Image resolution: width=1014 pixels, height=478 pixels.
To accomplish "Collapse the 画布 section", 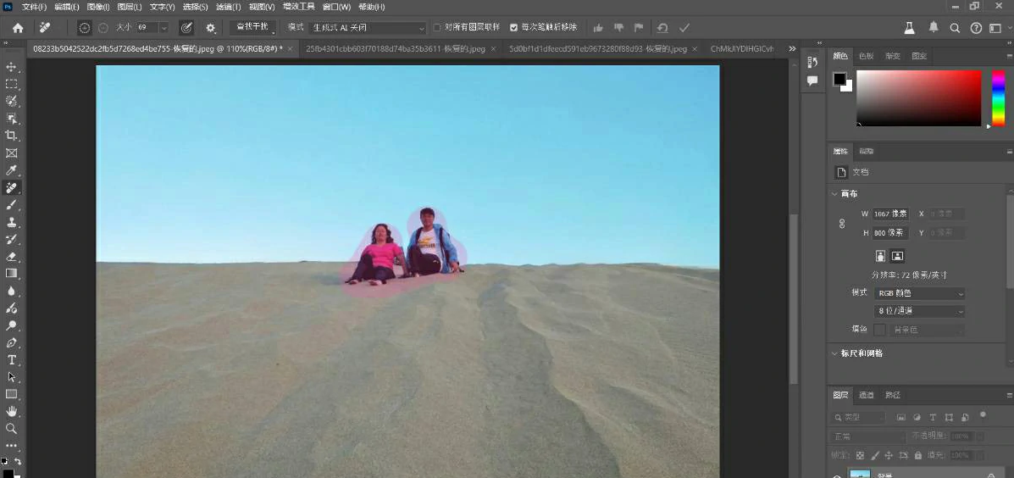I will [834, 193].
